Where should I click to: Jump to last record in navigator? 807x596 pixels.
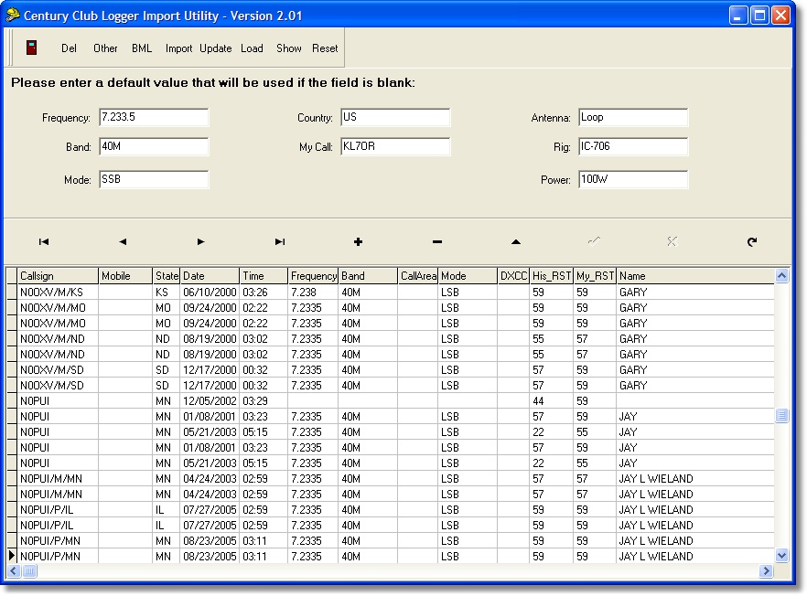[280, 242]
